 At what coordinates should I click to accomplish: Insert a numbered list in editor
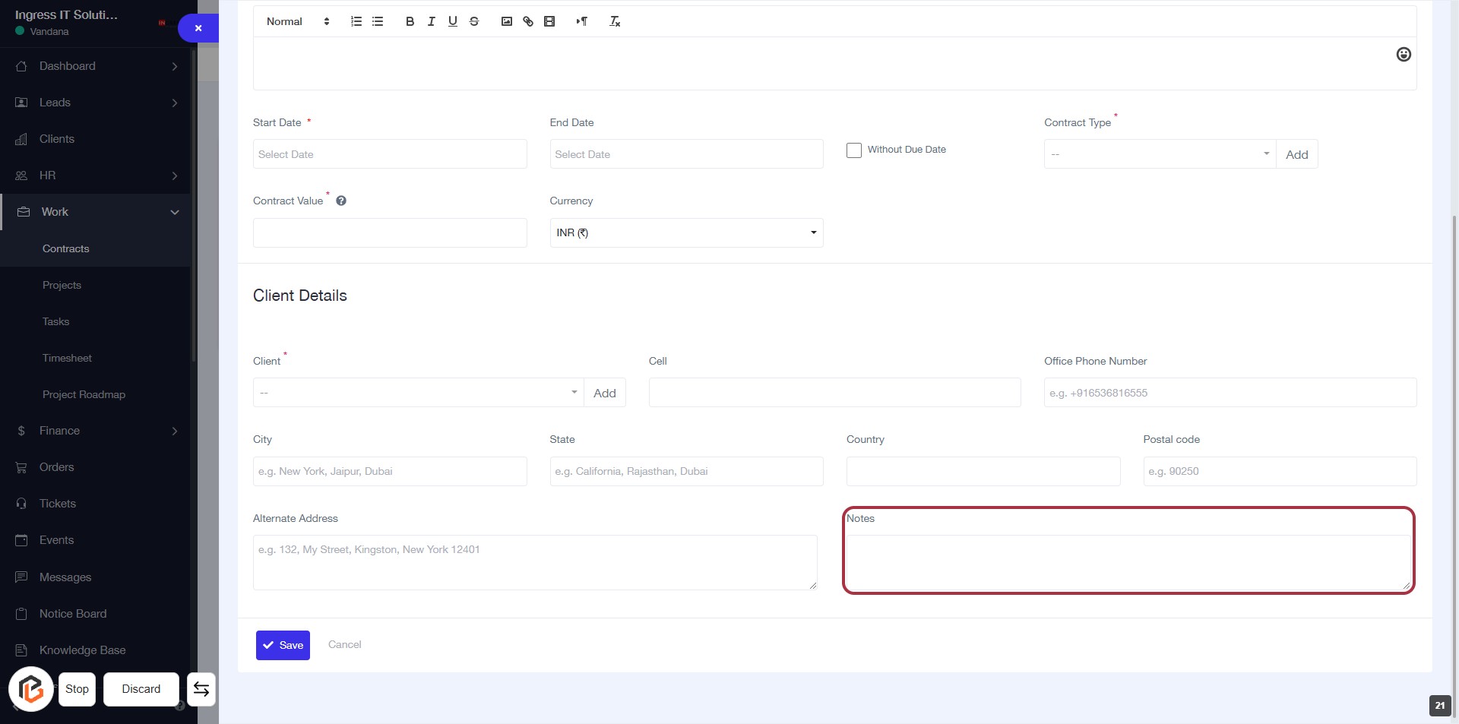[x=356, y=21]
